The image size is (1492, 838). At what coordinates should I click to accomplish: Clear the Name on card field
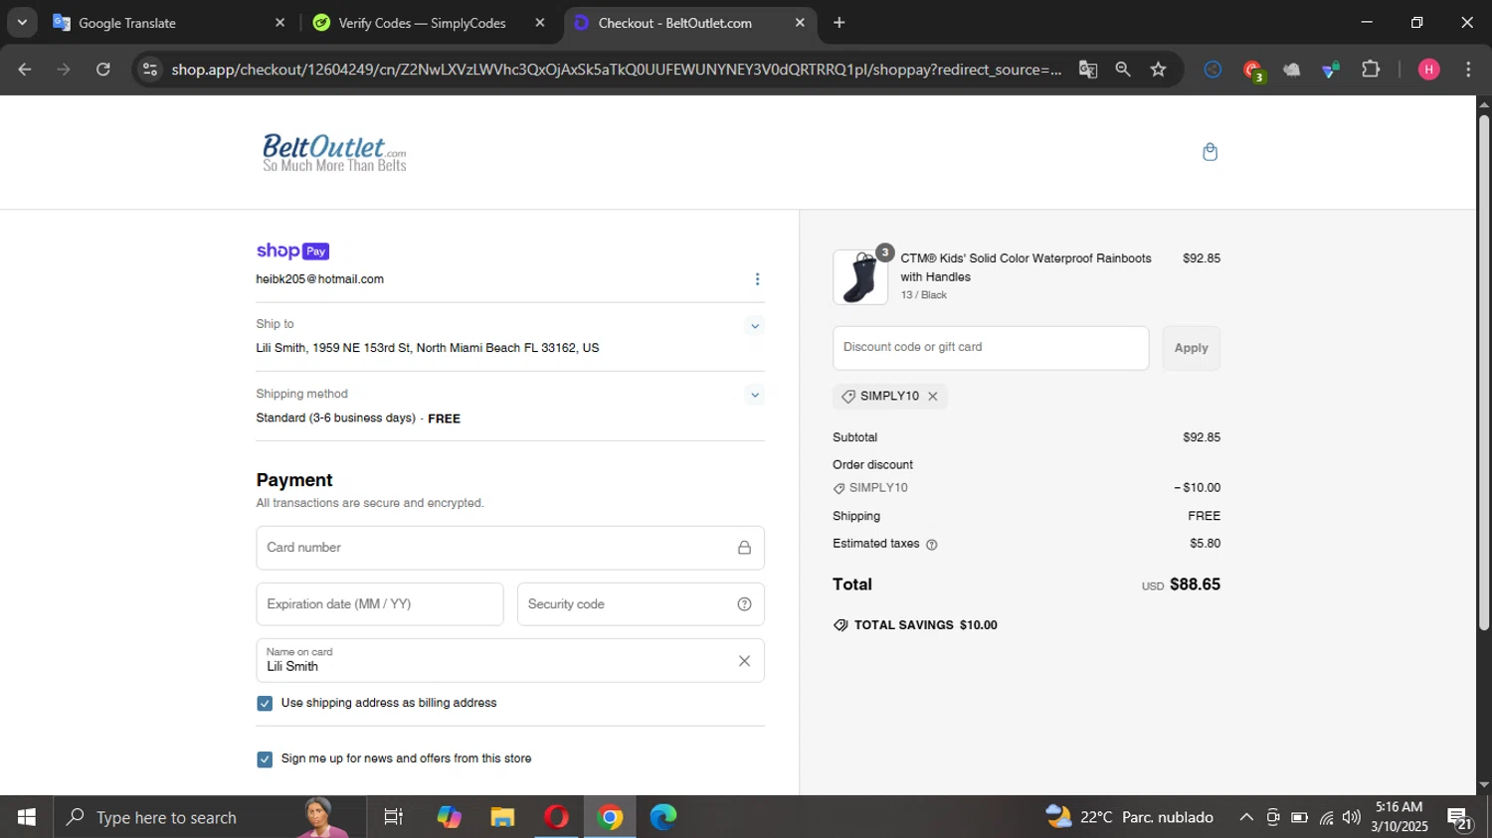click(x=744, y=661)
